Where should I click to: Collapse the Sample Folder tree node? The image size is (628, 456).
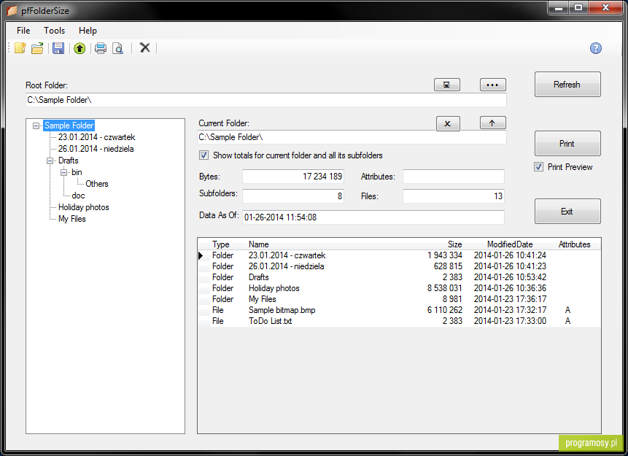(x=36, y=125)
